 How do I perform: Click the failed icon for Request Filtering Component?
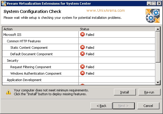pyautogui.click(x=83, y=67)
